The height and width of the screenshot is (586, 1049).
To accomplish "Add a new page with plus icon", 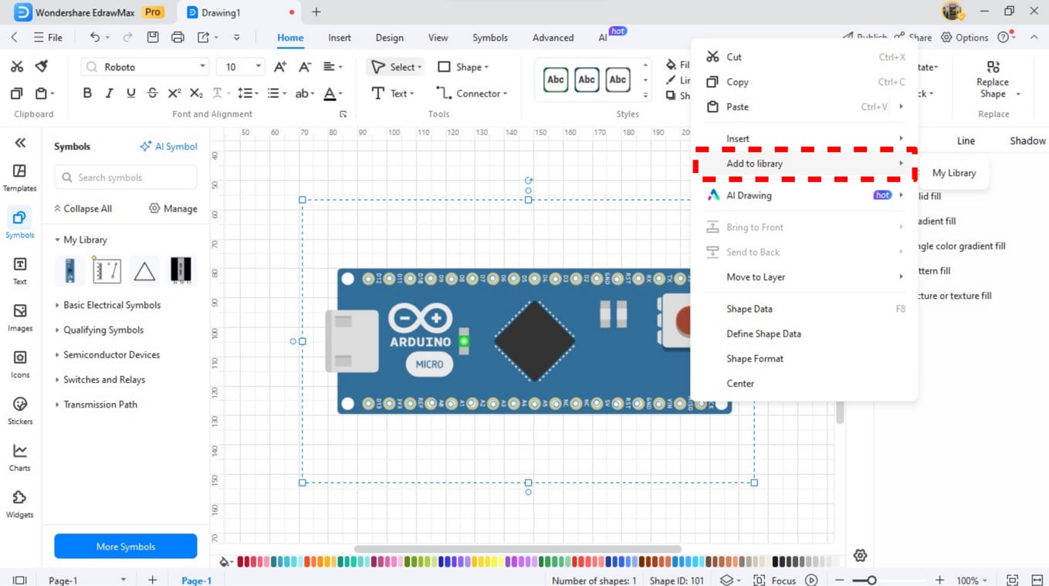I will pyautogui.click(x=152, y=580).
